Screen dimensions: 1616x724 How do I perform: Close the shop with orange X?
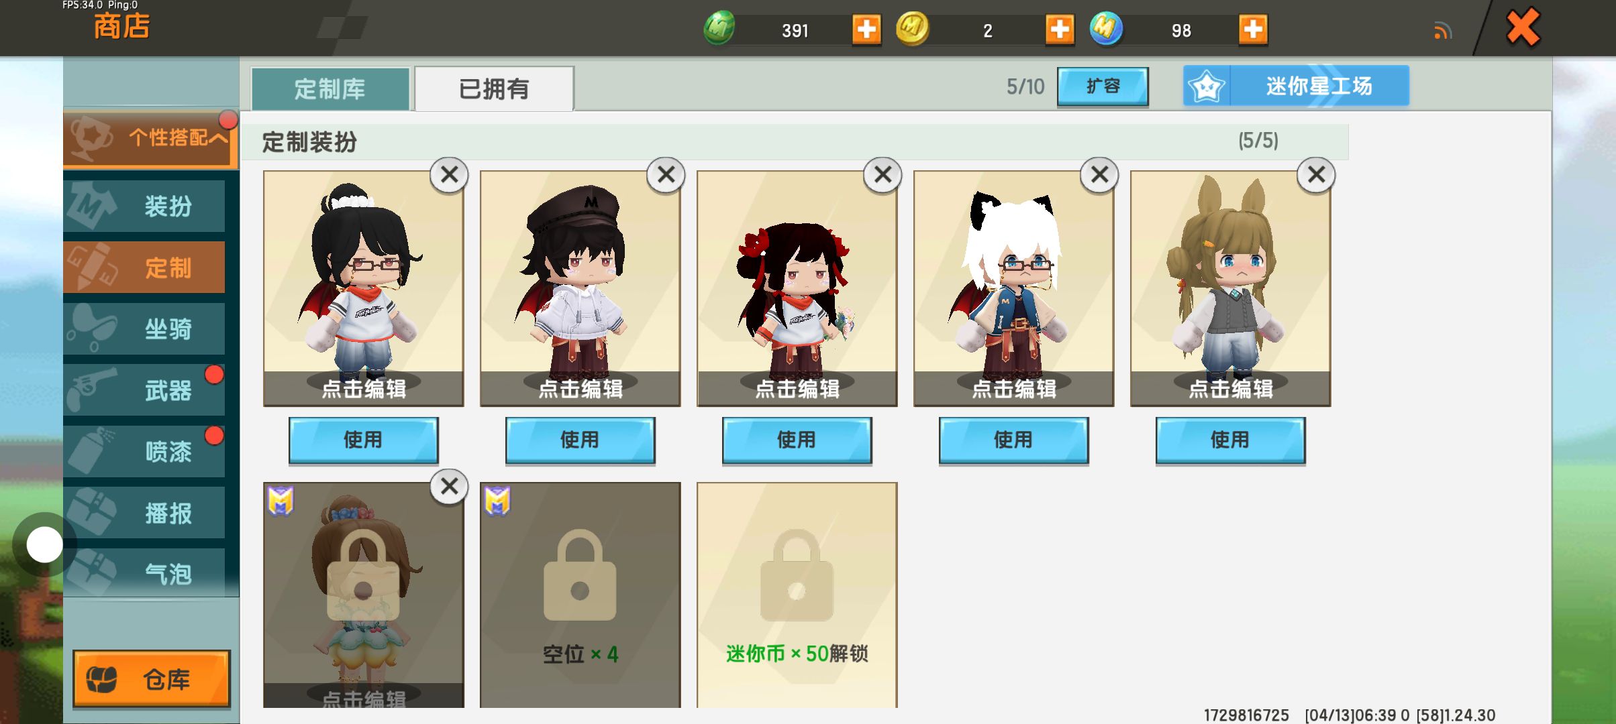point(1523,28)
